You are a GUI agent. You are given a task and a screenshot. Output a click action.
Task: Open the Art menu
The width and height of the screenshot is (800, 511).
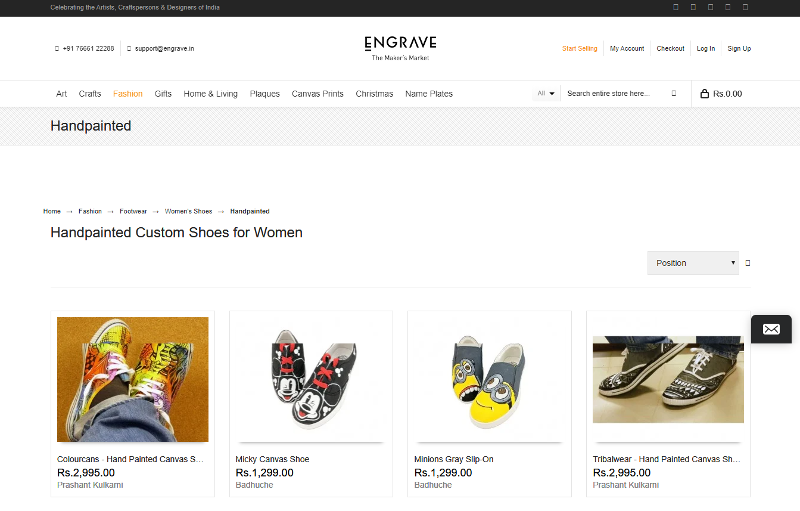[x=61, y=94]
